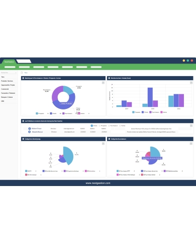Open Banques | Caisses in the sidebar
Viewport: 196px width, 244px height.
tap(7, 97)
